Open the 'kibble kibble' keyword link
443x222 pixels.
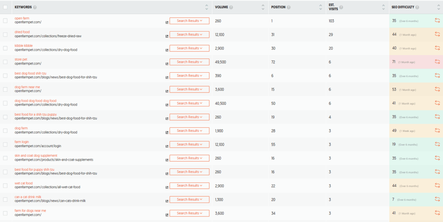[x=23, y=46]
